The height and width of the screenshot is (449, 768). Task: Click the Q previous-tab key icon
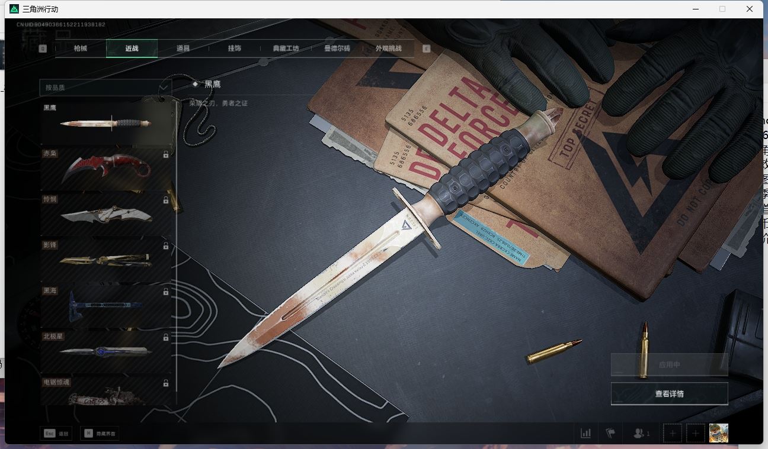(43, 49)
